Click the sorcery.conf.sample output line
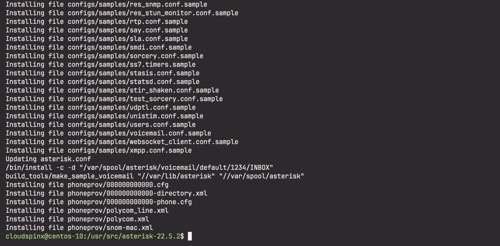Screen dimensions: 500x246 pos(104,56)
